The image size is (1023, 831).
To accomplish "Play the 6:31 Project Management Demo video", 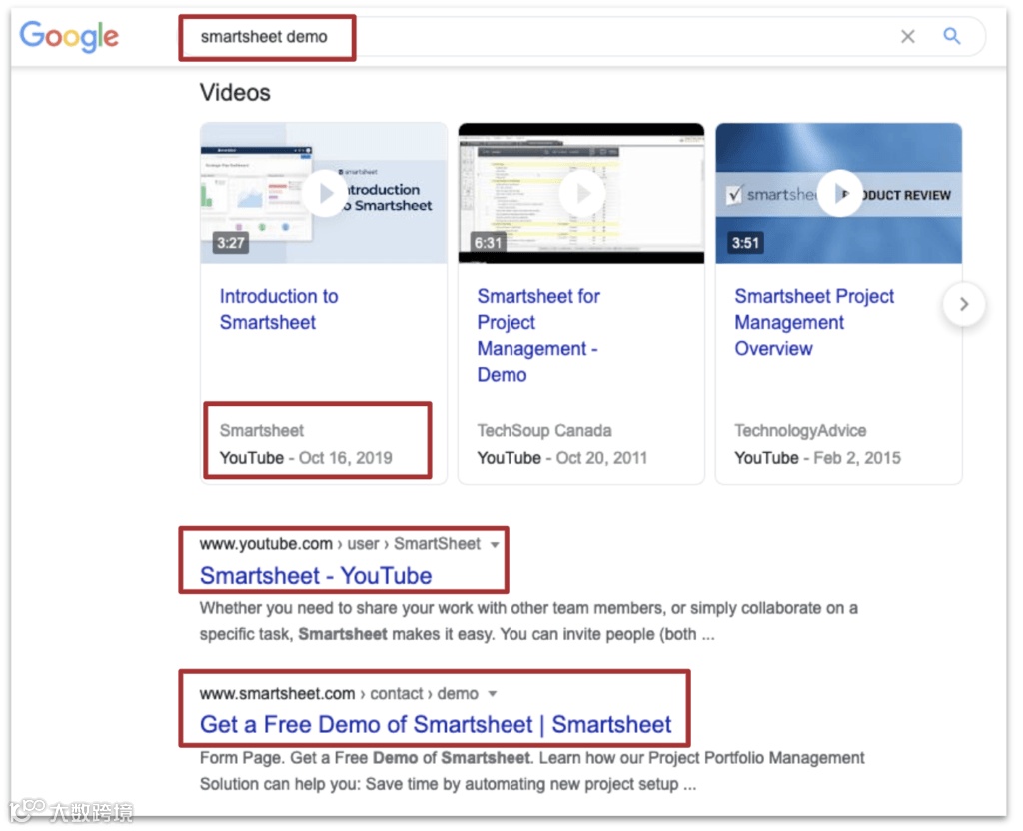I will pyautogui.click(x=582, y=193).
